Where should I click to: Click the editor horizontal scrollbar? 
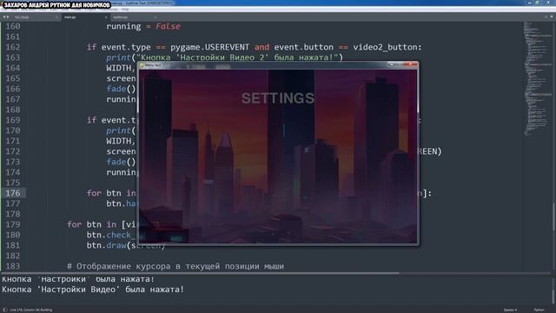(x=201, y=273)
